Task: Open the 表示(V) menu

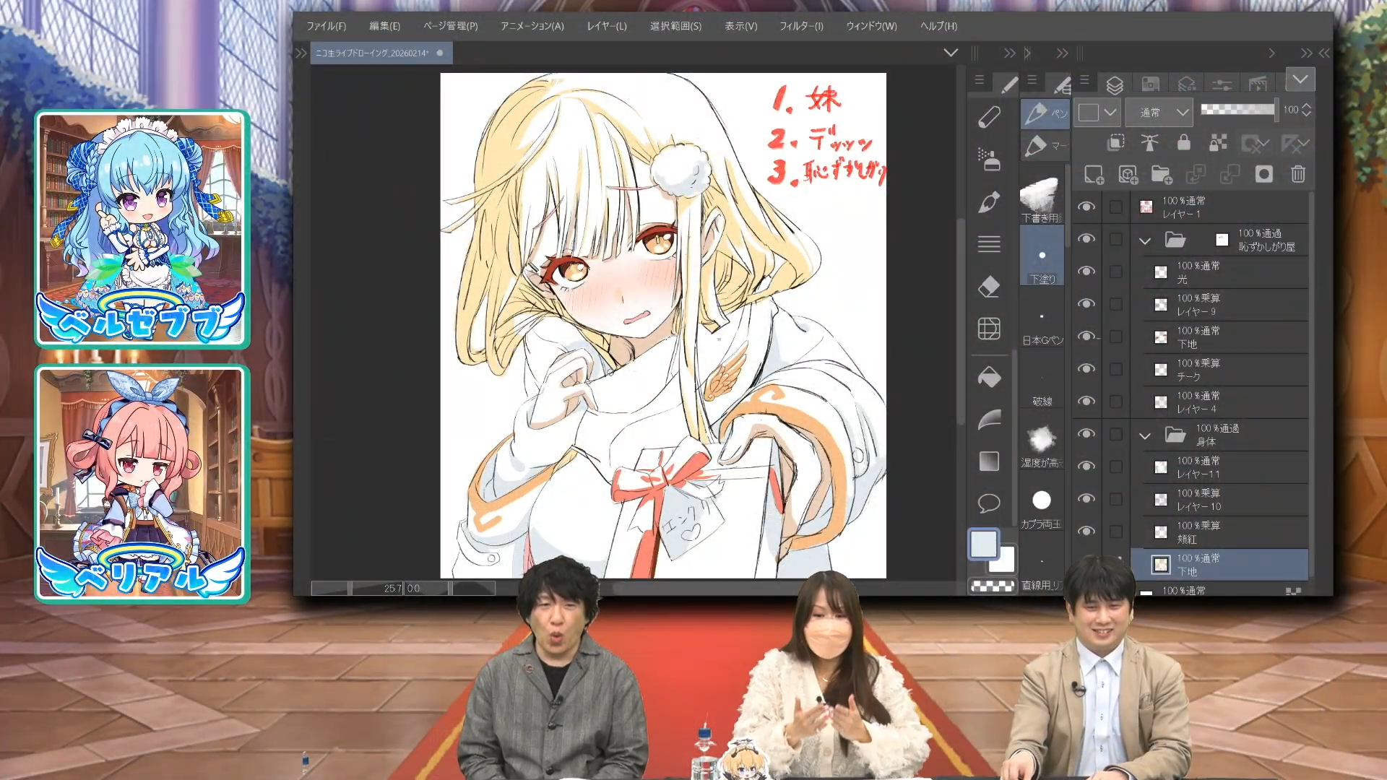Action: (x=740, y=26)
